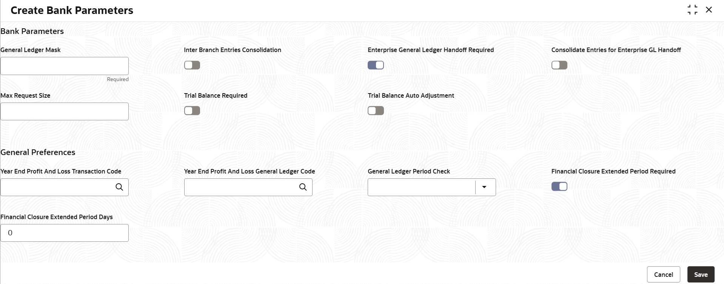724x284 pixels.
Task: Click the Cancel button
Action: coord(663,275)
